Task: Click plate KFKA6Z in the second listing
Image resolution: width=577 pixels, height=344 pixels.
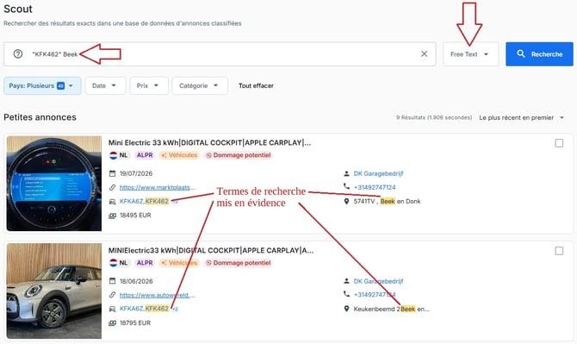Action: coord(132,309)
